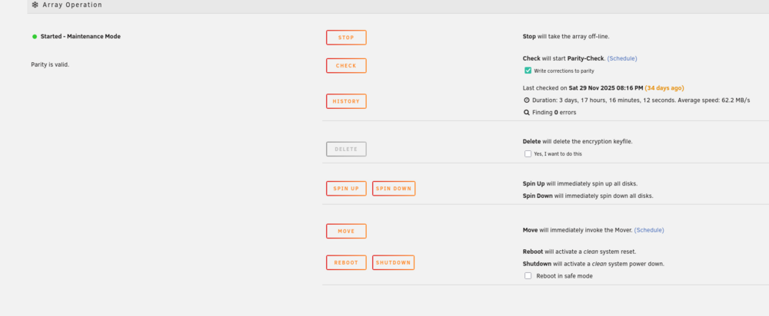Start parity check with CHECK button
The height and width of the screenshot is (316, 769).
point(346,65)
